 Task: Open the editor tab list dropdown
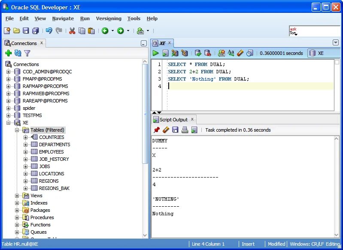(x=336, y=42)
